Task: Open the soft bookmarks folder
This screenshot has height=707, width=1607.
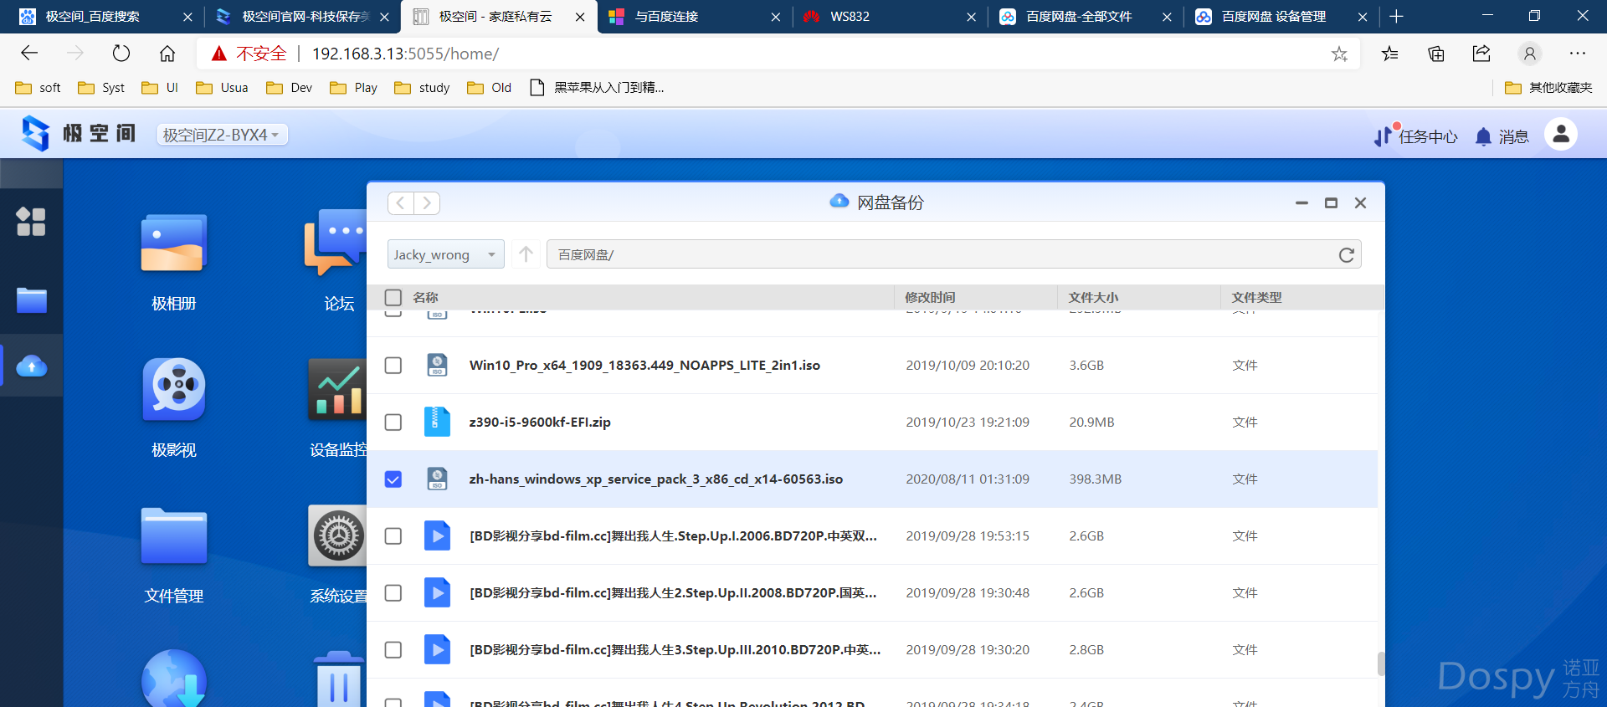Action: [x=39, y=87]
